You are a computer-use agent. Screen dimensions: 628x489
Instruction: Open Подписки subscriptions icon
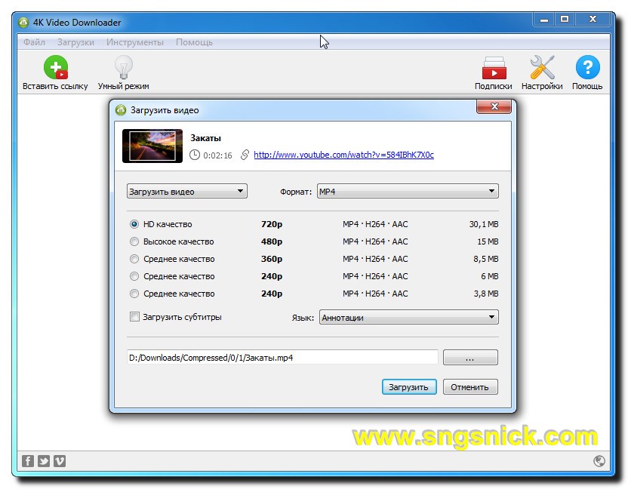[x=494, y=68]
